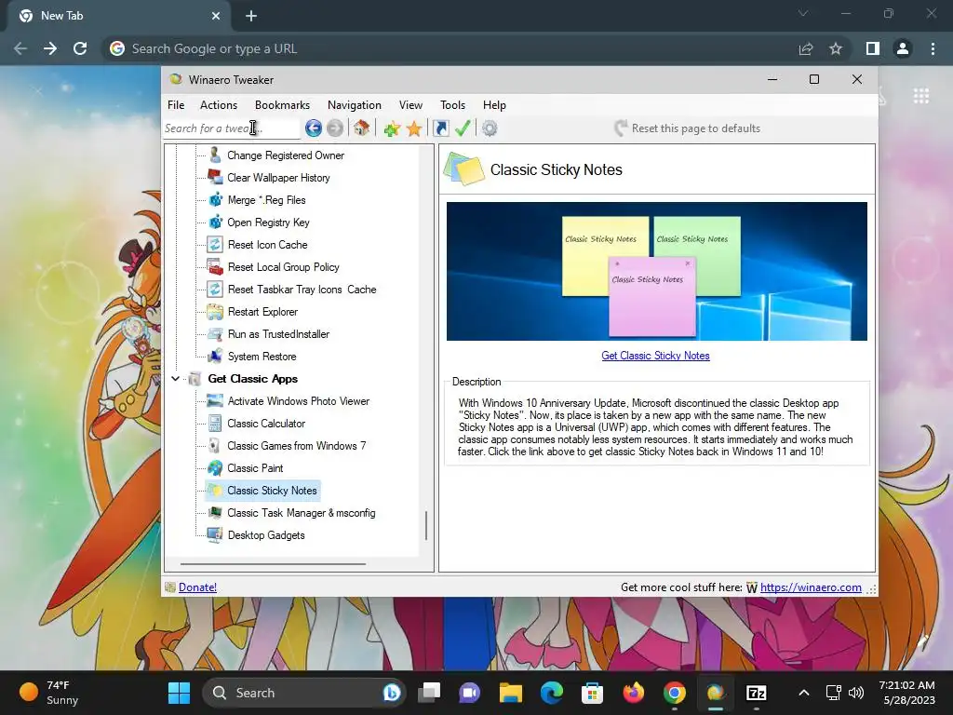The height and width of the screenshot is (715, 953).
Task: Launch Firefox from the taskbar
Action: click(x=633, y=693)
